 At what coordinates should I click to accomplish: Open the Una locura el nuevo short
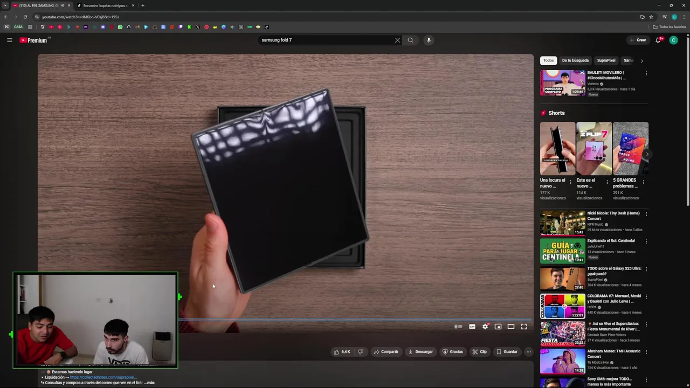pyautogui.click(x=557, y=148)
